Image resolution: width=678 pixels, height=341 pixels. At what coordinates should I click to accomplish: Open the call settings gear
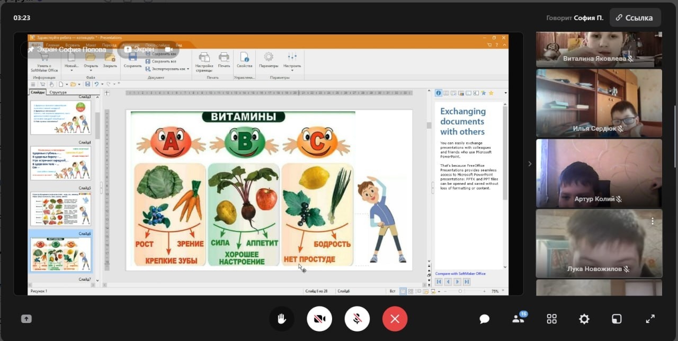tap(584, 319)
